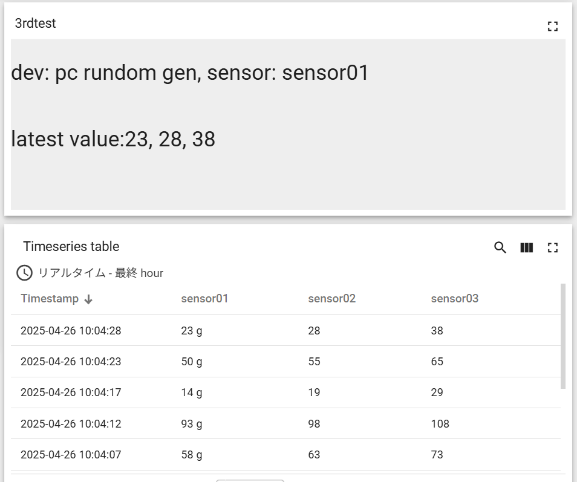Expand Timeseries table widget to fullscreen
Viewport: 577px width, 482px height.
[x=552, y=247]
